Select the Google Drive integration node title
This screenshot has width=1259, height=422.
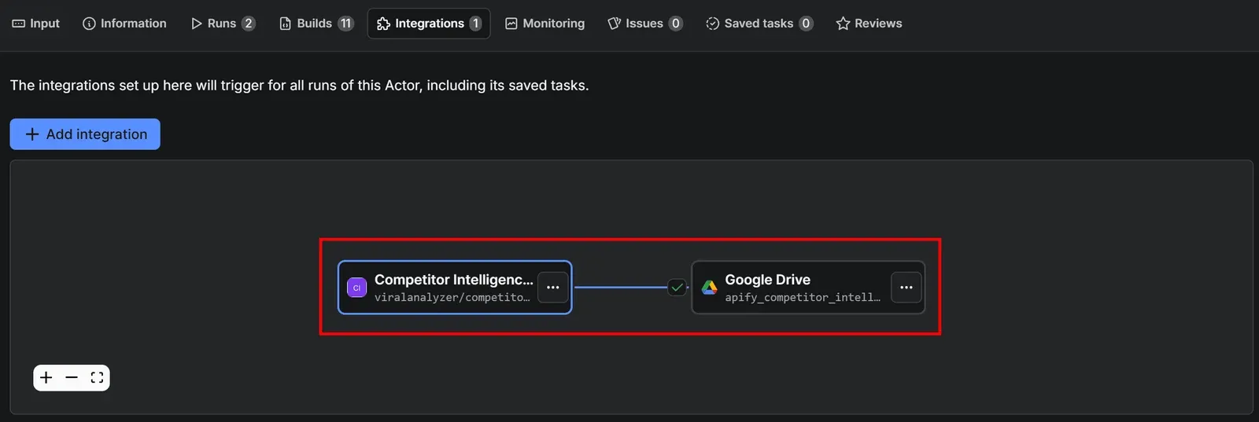click(767, 280)
